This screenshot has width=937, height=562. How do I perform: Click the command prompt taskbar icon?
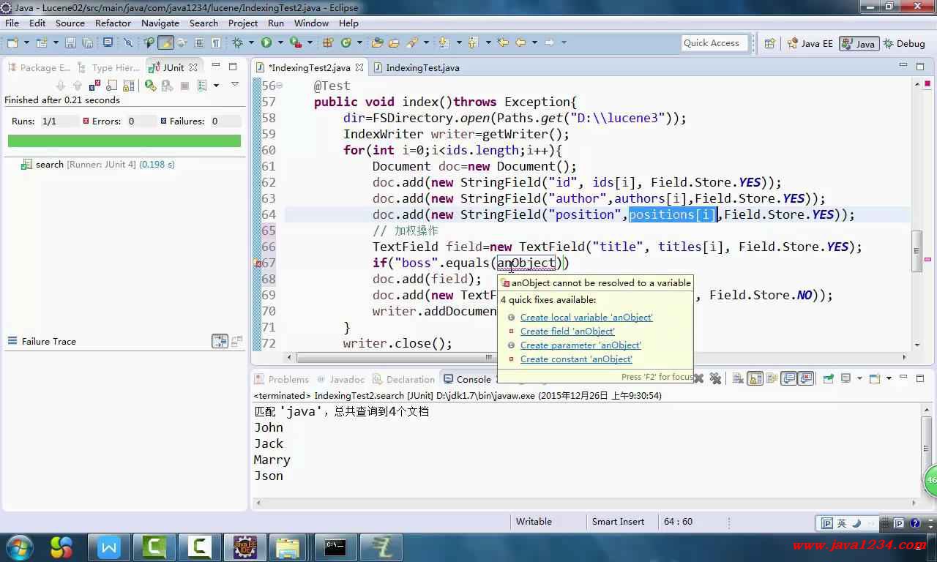[335, 547]
